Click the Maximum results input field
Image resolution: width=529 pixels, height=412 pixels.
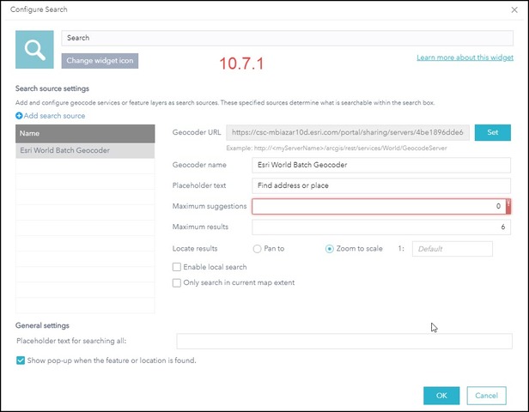point(381,227)
